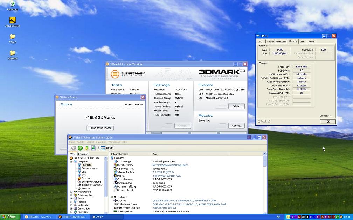
Task: Switch to Mainboard tab in CPU-Z
Action: pos(281,42)
